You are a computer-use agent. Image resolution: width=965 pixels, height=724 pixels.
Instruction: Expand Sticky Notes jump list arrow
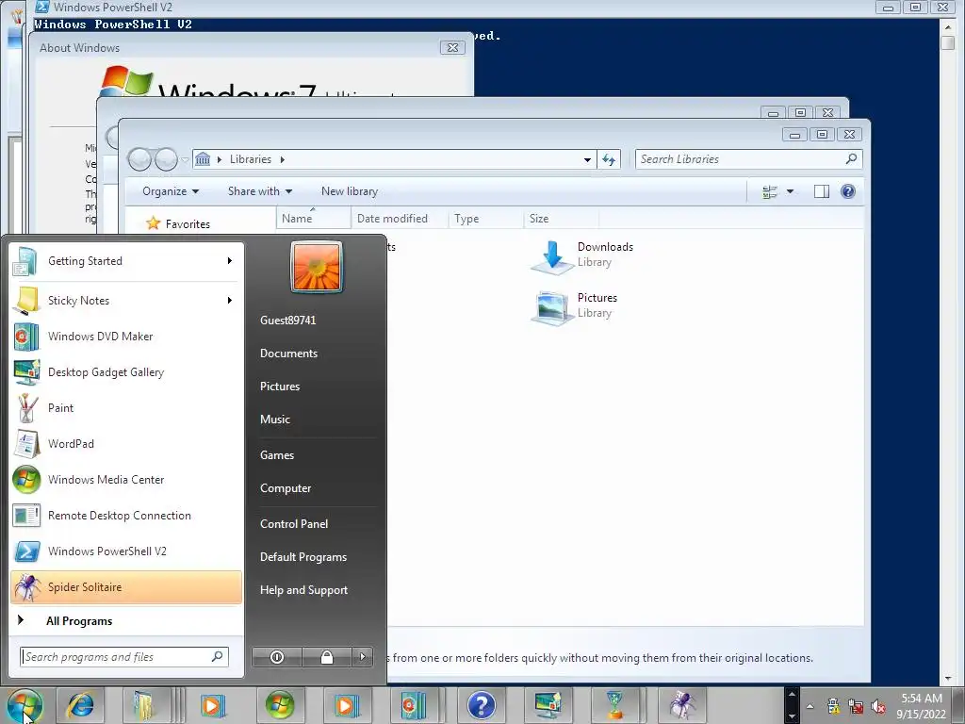pos(230,301)
